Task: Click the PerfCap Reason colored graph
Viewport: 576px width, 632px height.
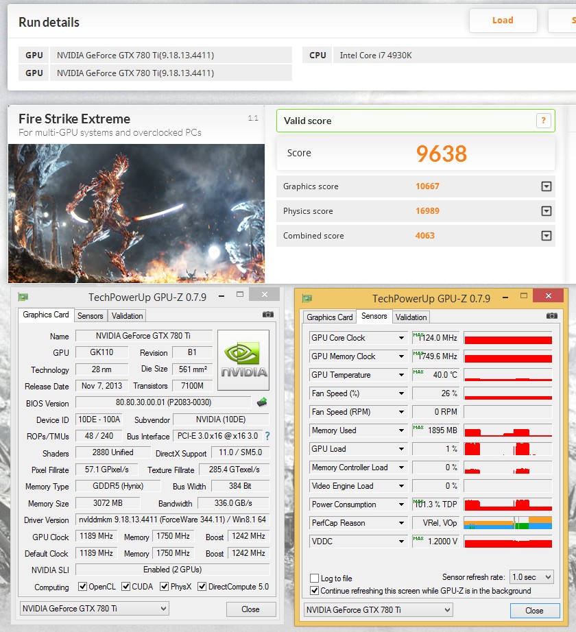Action: (x=508, y=523)
